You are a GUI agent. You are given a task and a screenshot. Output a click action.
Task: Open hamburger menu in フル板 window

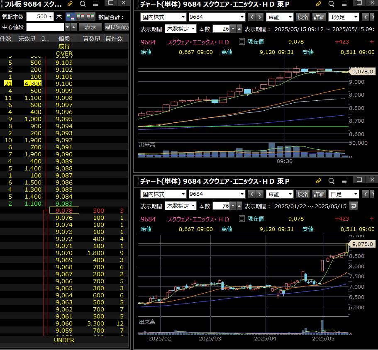click(x=95, y=4)
